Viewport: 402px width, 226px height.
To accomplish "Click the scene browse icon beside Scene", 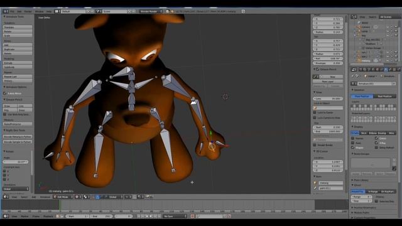I will 99,11.
